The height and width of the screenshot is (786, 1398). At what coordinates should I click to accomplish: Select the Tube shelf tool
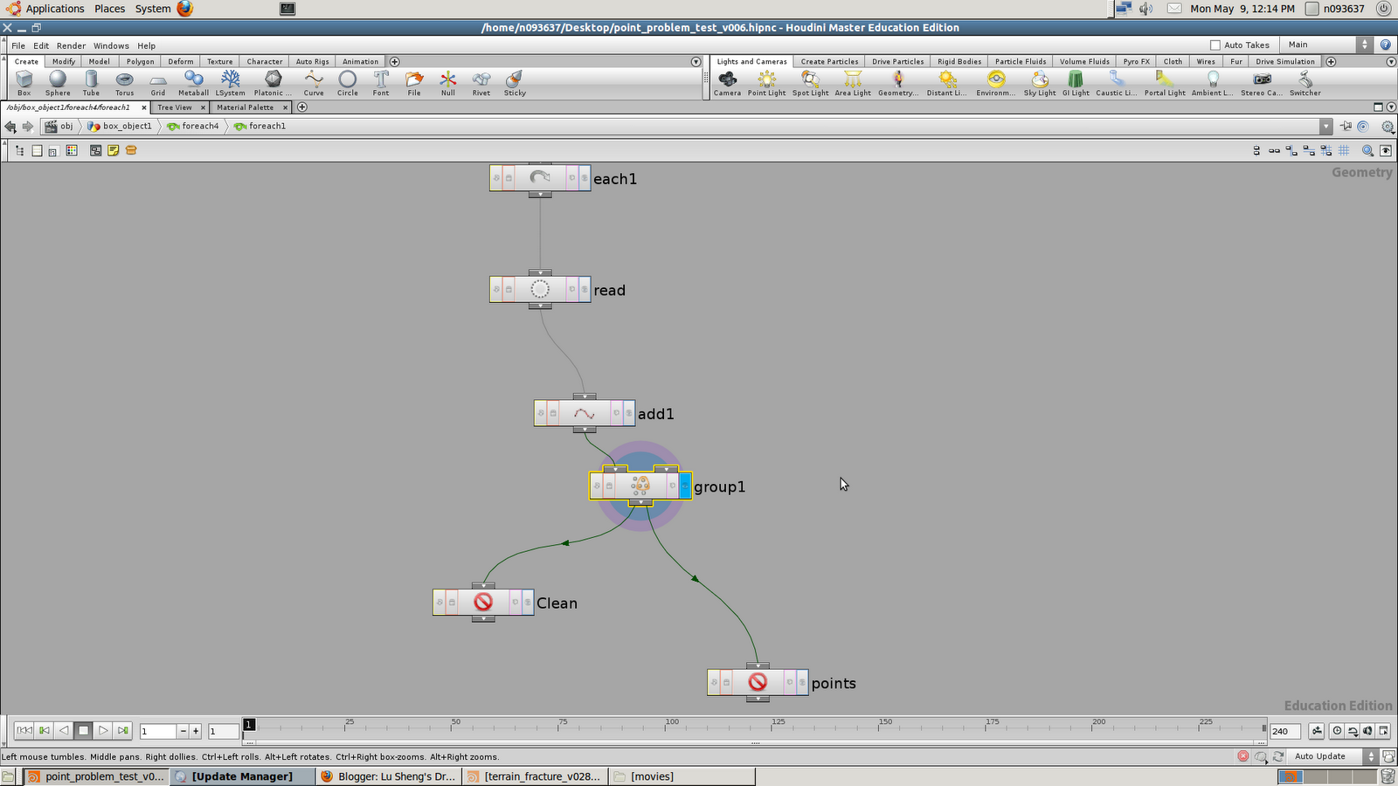(91, 83)
